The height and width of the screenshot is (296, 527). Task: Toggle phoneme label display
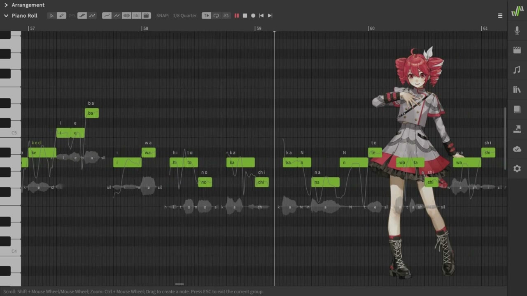[137, 16]
